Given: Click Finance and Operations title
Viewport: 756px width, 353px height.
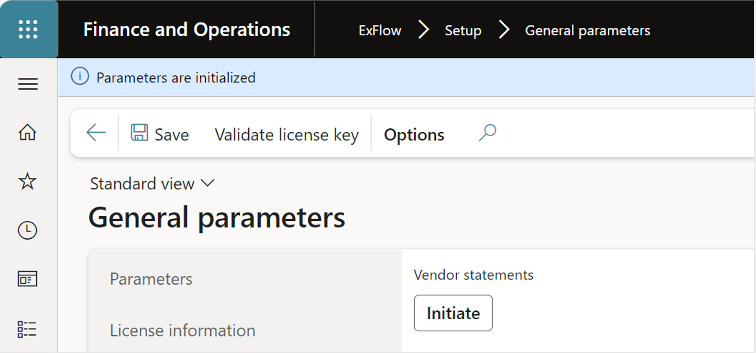Looking at the screenshot, I should 187,30.
